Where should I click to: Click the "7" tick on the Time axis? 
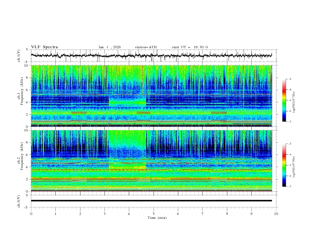pyautogui.click(x=203, y=214)
